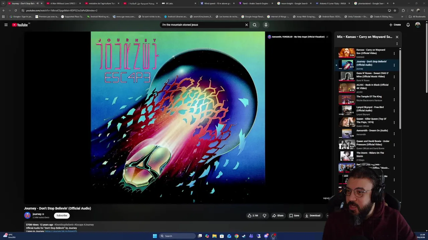Go to the YouTube home logo
Screen dimensions: 428x240
20,25
